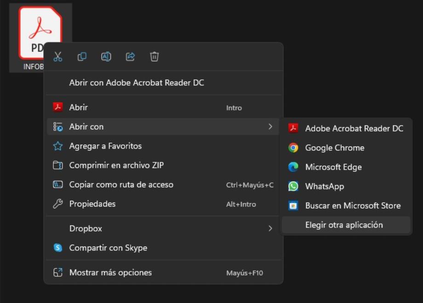423x303 pixels.
Task: Click the Rename icon
Action: click(106, 56)
